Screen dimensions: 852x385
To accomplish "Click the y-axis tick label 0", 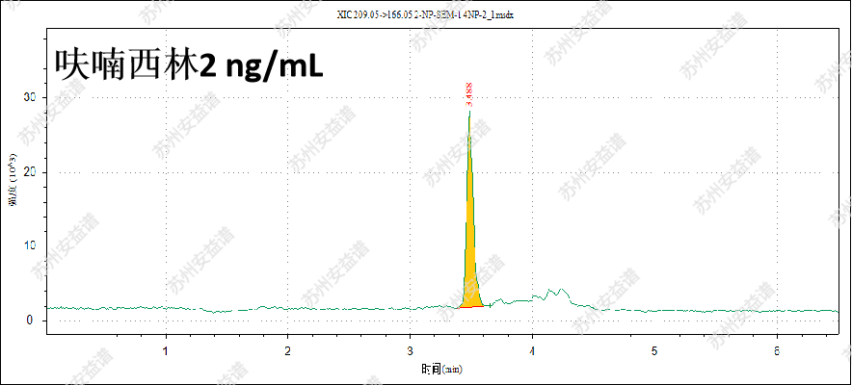I will click(x=32, y=321).
